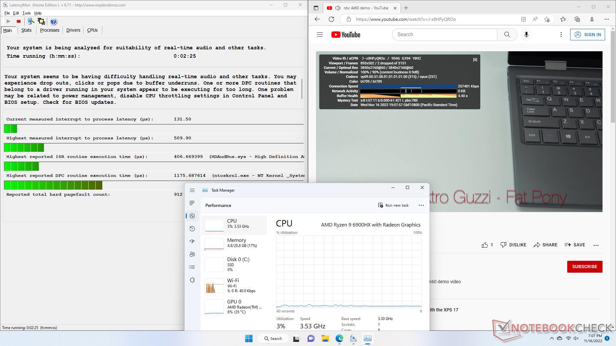Select the Memory performance entry
The width and height of the screenshot is (616, 346).
point(235,244)
